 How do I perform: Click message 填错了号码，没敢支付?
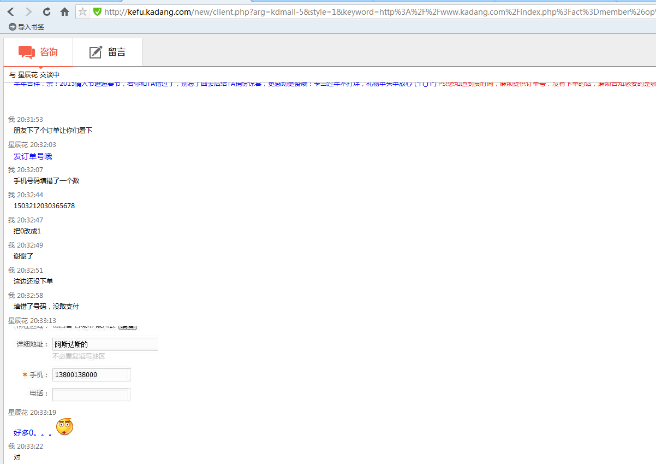click(x=46, y=307)
